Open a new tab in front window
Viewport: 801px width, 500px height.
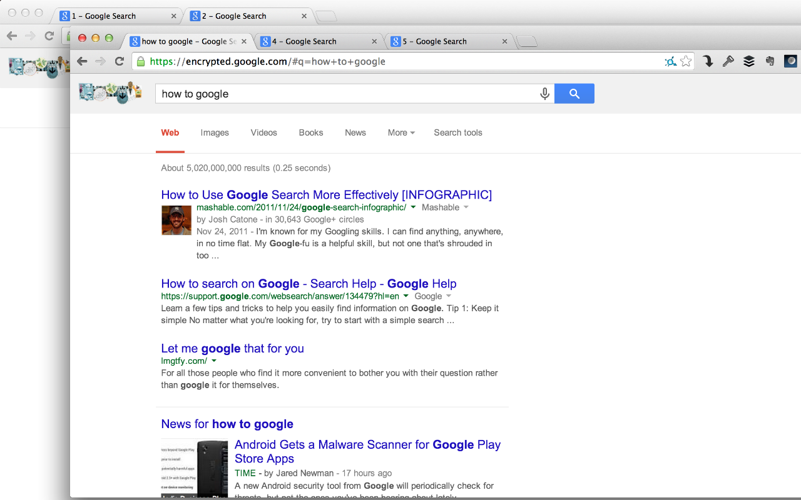pos(528,42)
